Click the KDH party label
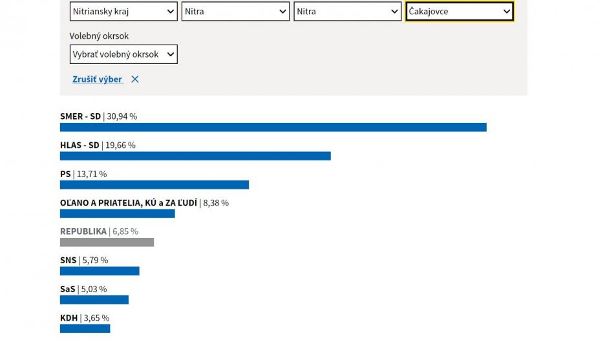614x342 pixels. [69, 318]
